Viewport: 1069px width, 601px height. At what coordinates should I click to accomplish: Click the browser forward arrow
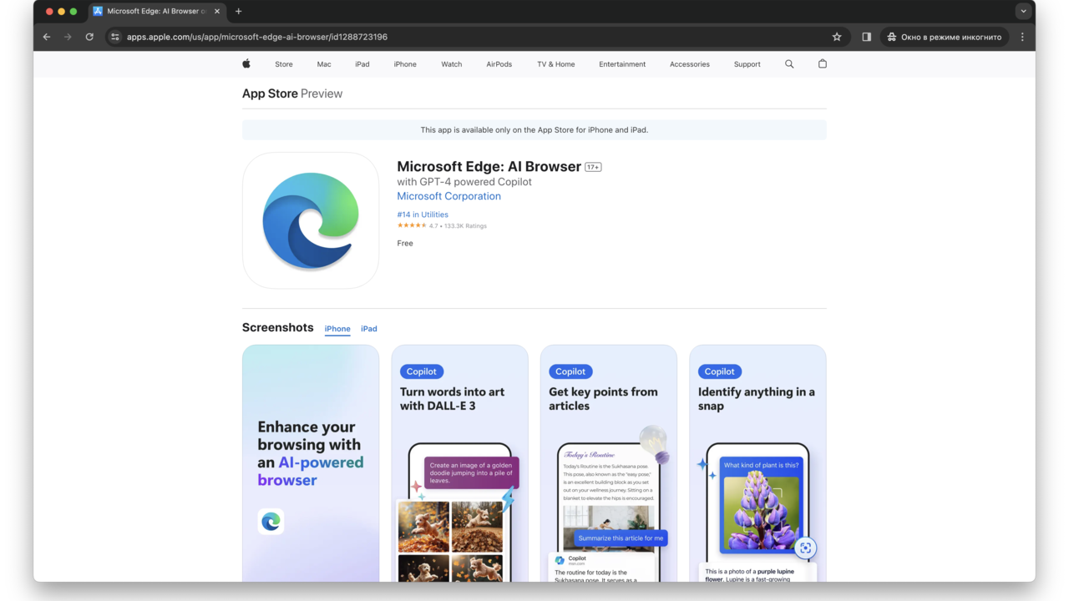click(68, 37)
